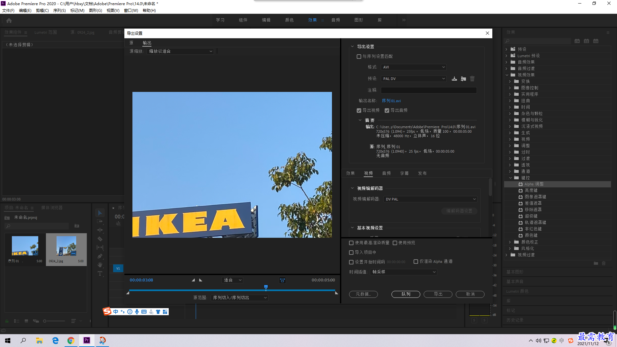
Task: Open the Video Codec dropdown DV PAL
Action: coord(430,199)
